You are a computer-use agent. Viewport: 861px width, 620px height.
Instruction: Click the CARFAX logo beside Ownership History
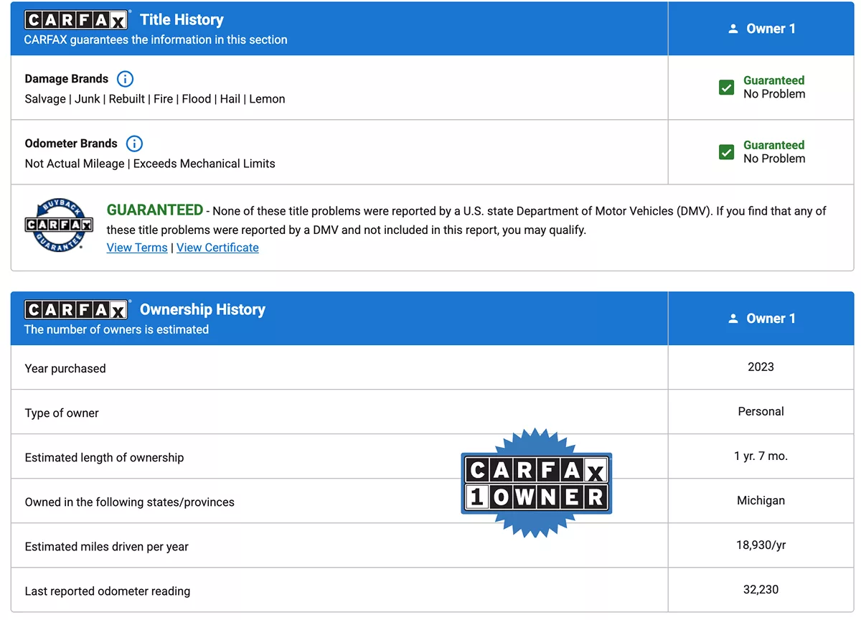click(76, 310)
